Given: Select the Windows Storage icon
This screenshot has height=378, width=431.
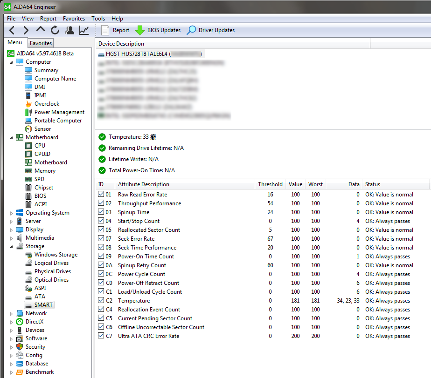Looking at the screenshot, I should point(28,255).
